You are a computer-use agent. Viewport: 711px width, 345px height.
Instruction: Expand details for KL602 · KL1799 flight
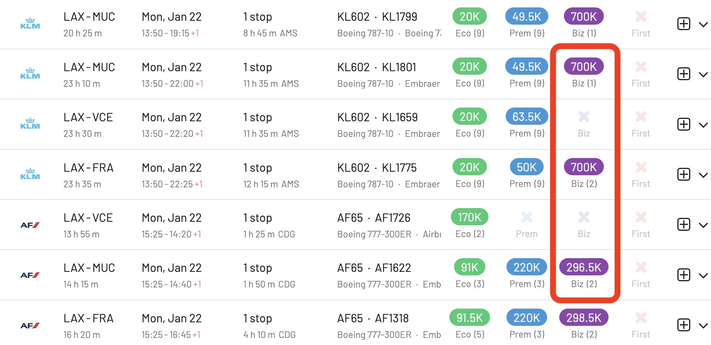coord(703,25)
